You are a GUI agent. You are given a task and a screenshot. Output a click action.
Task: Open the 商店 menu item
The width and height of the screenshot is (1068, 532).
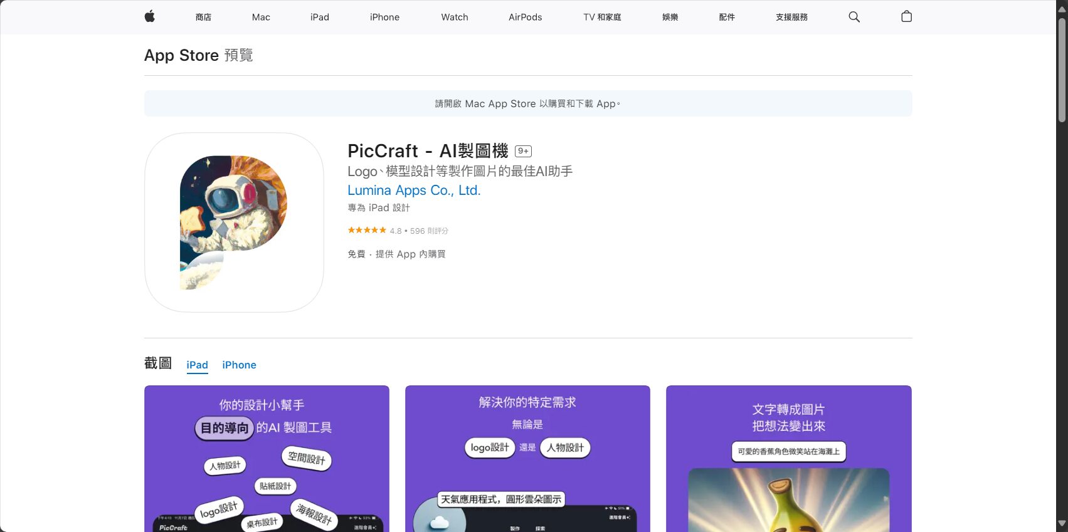point(203,17)
